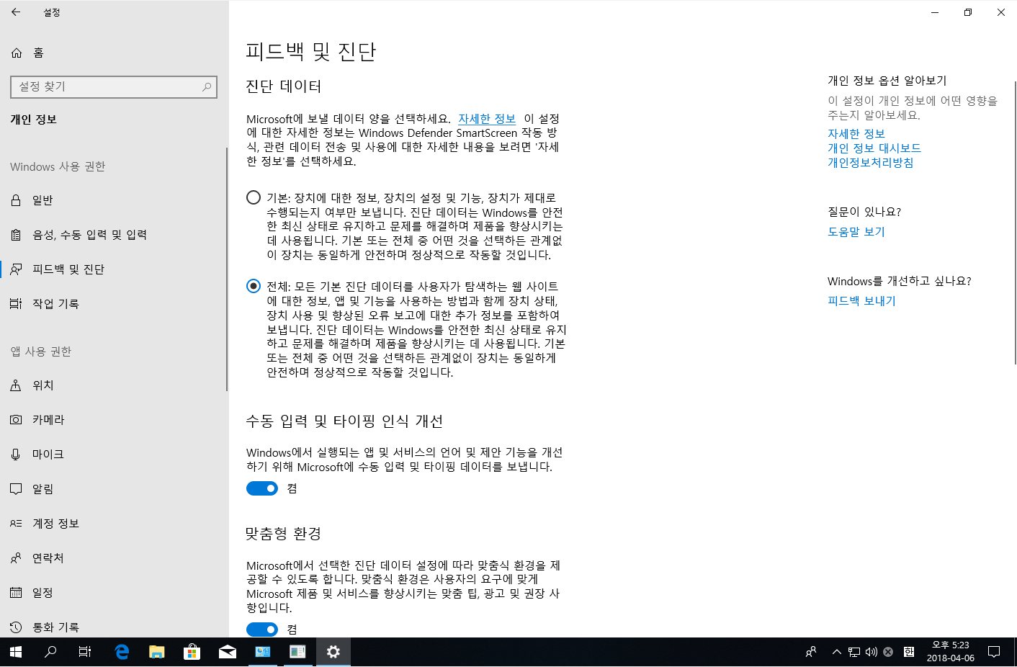Click the lock icon next to 일반

tap(16, 200)
